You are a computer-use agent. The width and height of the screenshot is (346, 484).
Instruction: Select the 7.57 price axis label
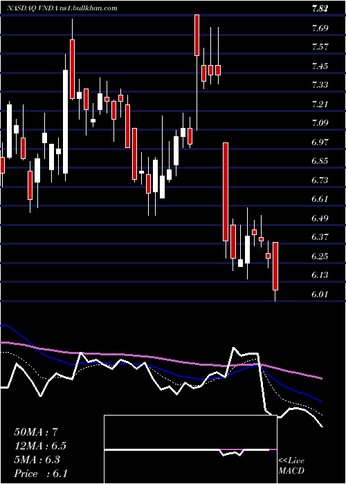(320, 47)
